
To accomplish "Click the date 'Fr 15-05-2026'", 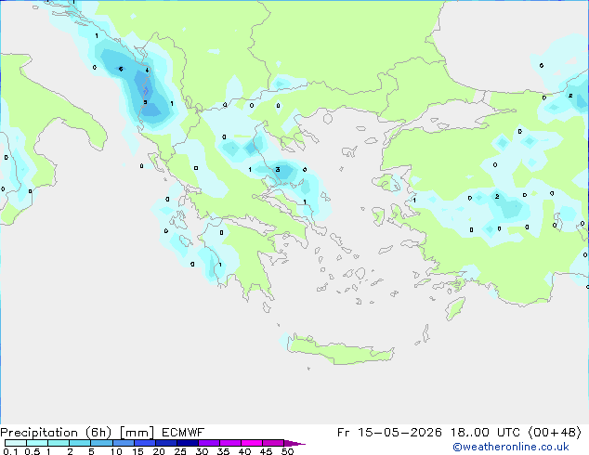I will (389, 433).
